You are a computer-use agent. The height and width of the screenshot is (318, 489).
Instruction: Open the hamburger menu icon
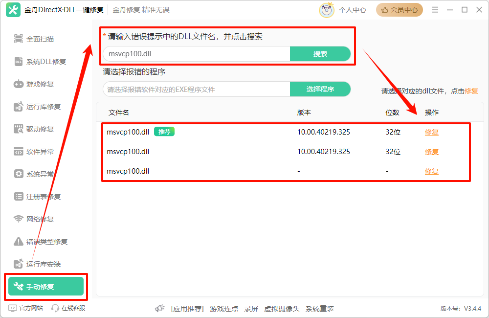coord(435,10)
